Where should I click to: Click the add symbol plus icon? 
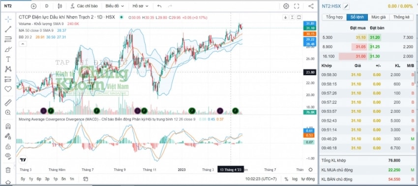pos(33,6)
